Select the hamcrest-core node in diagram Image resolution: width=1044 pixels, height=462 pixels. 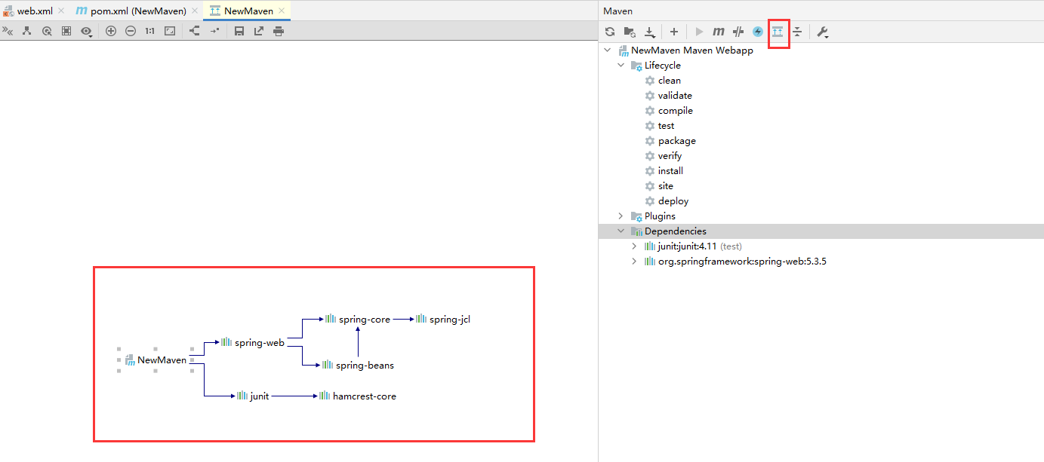[357, 396]
